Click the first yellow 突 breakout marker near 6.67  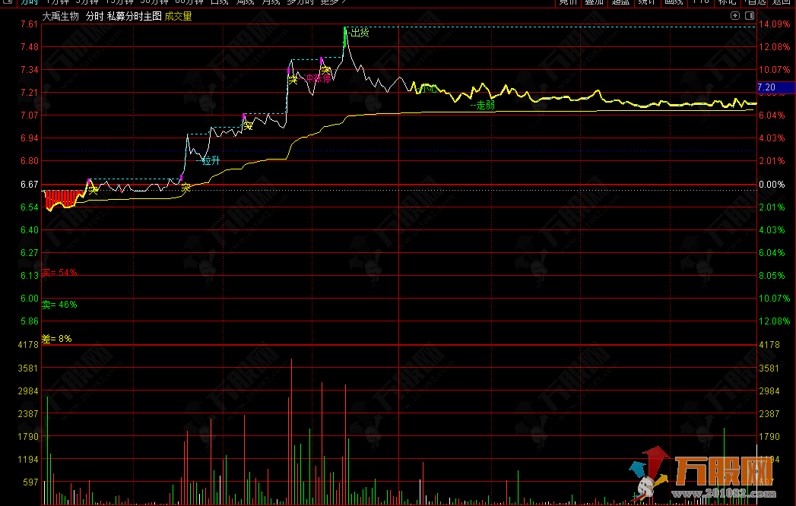[93, 190]
